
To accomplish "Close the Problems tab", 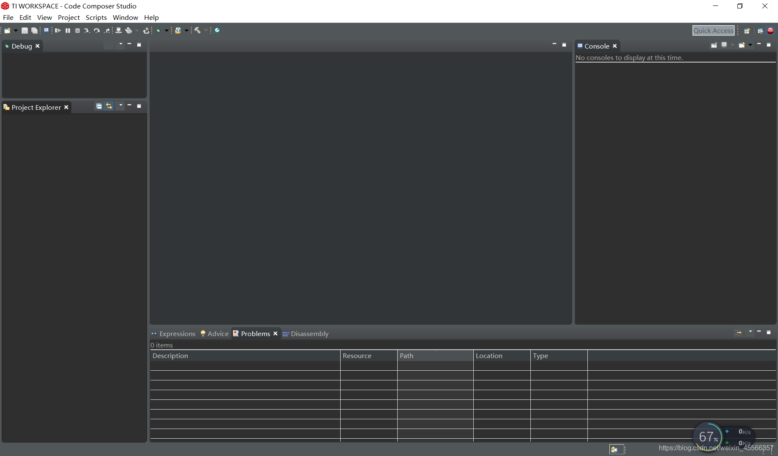I will tap(276, 334).
